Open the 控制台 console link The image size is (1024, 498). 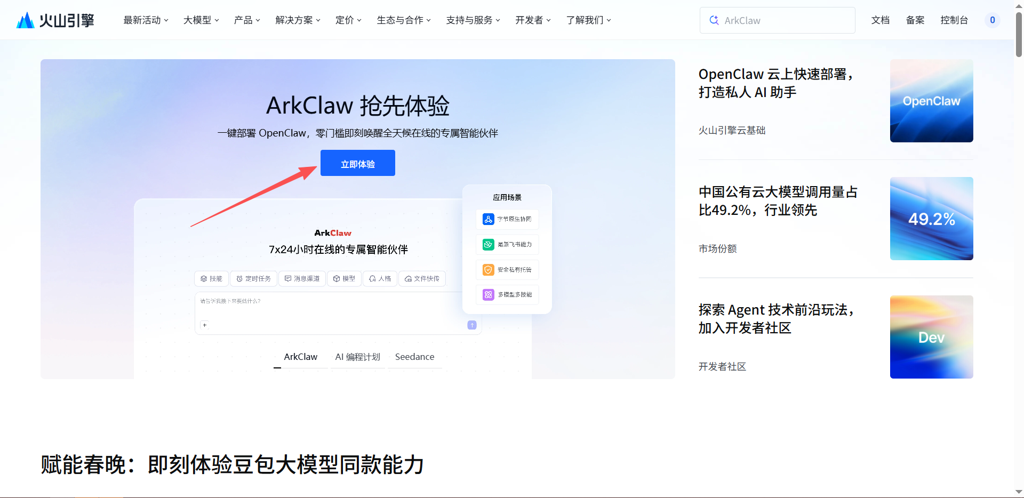954,20
